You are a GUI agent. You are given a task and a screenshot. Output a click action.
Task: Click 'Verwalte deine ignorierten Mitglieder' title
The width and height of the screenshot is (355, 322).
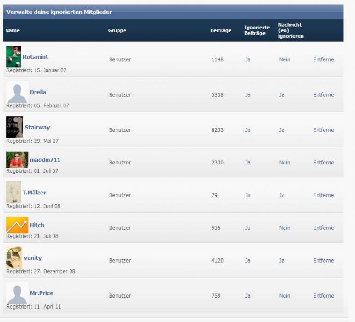(x=59, y=12)
